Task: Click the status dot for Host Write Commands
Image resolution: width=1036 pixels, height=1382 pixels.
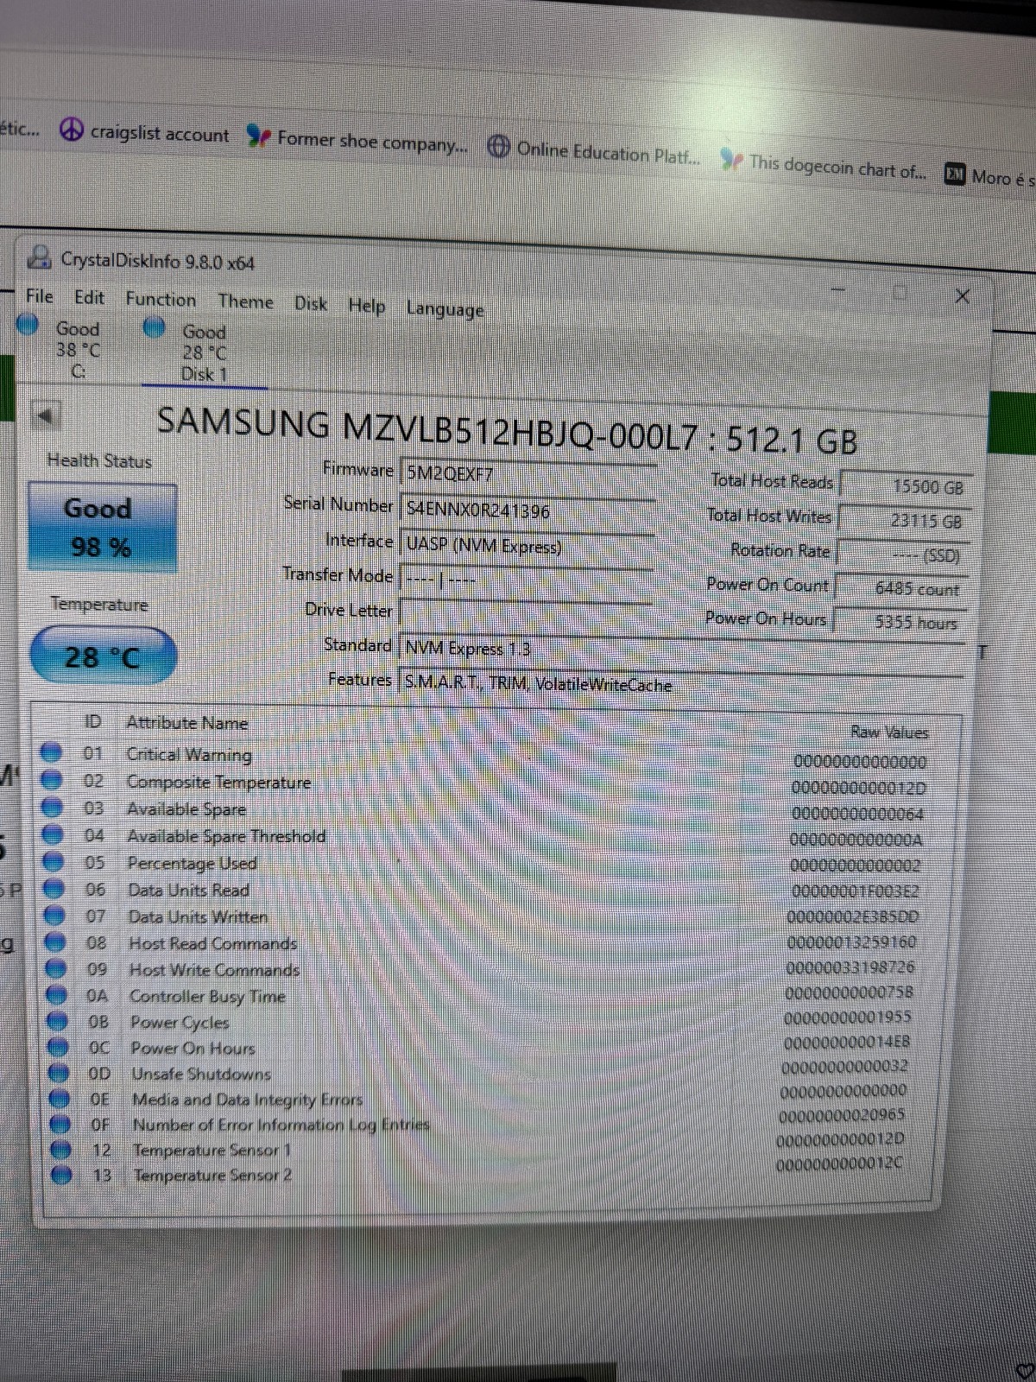Action: point(57,968)
